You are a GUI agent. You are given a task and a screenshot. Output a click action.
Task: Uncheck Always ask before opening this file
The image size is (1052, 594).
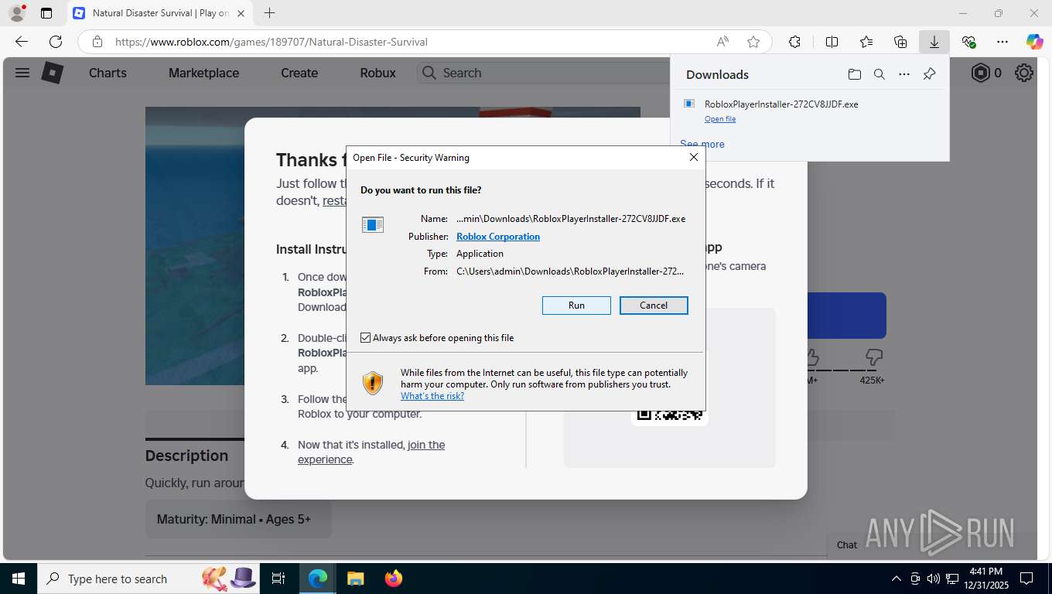click(366, 338)
